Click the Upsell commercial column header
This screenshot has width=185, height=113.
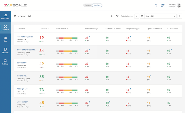[155, 29]
